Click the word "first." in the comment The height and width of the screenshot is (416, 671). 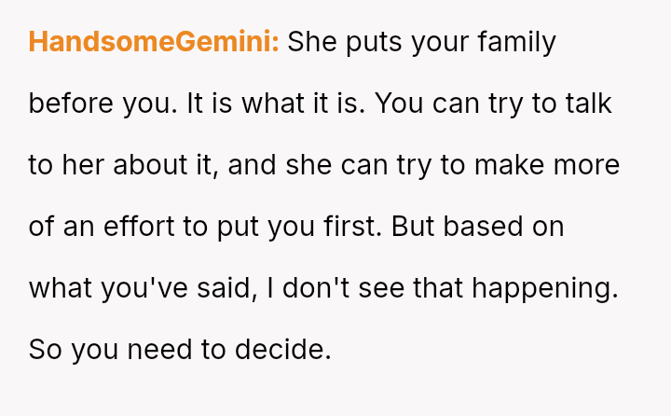click(359, 227)
